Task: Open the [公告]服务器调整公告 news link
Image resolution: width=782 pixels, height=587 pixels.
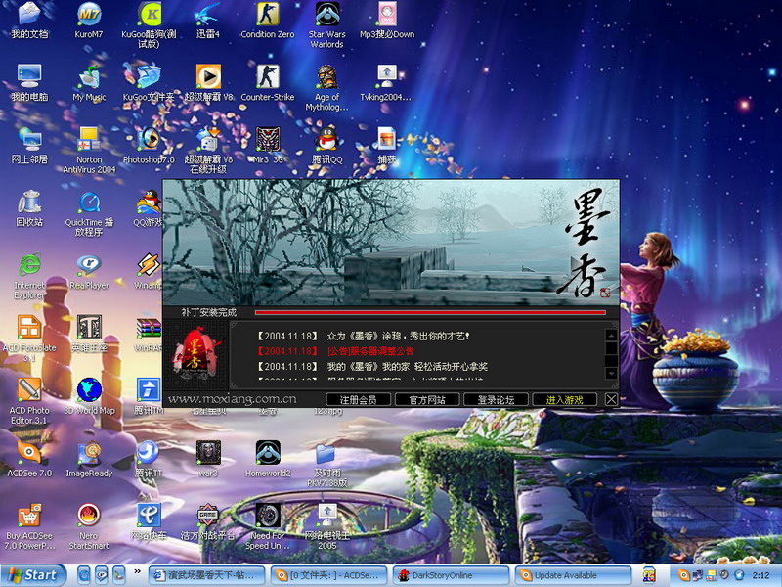Action: click(371, 351)
